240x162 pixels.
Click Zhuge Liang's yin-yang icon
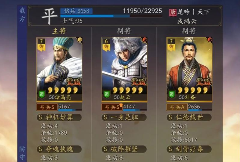[80, 40]
